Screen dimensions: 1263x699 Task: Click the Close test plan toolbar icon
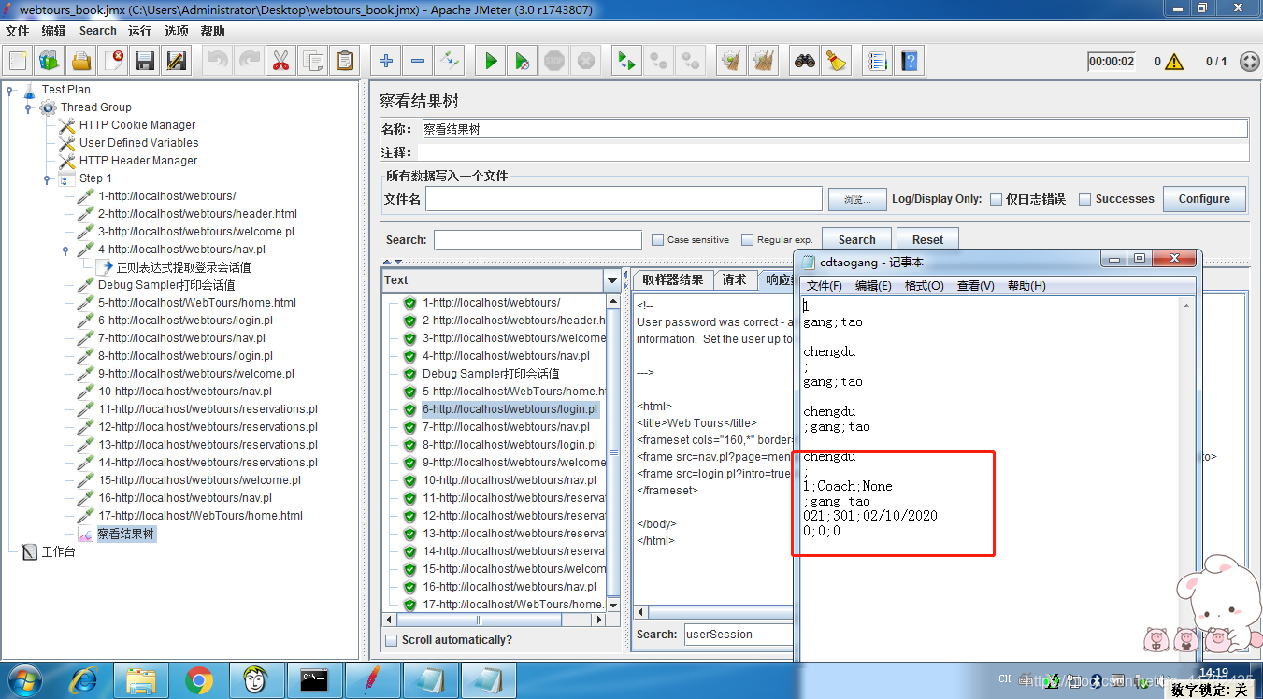coord(113,62)
